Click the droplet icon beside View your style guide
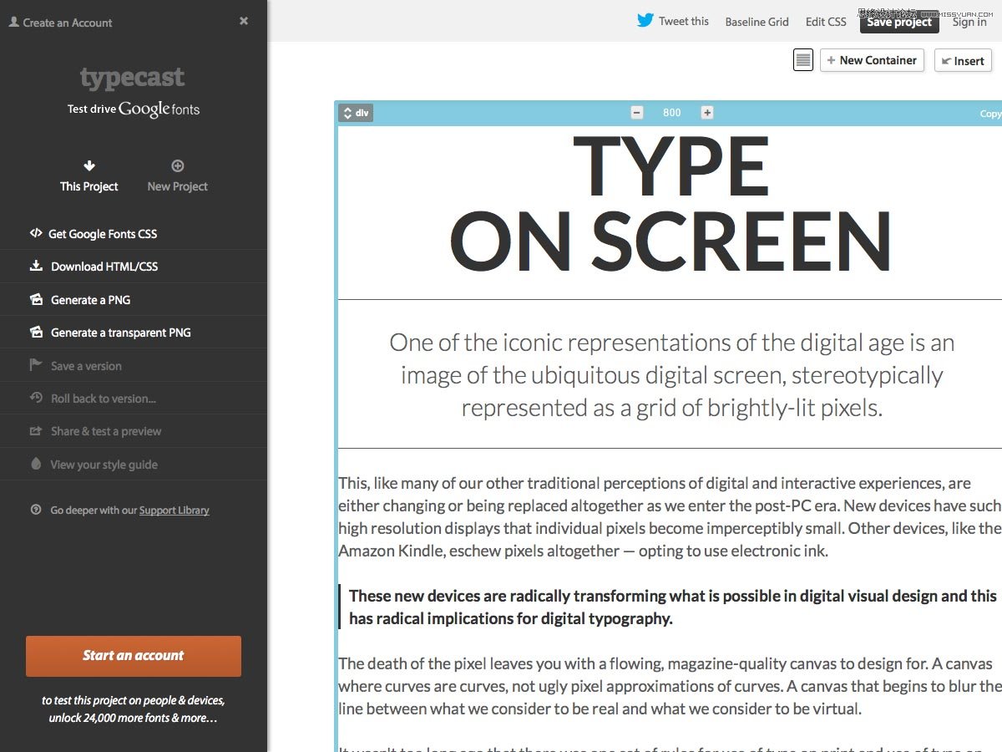Viewport: 1002px width, 752px height. (x=36, y=464)
